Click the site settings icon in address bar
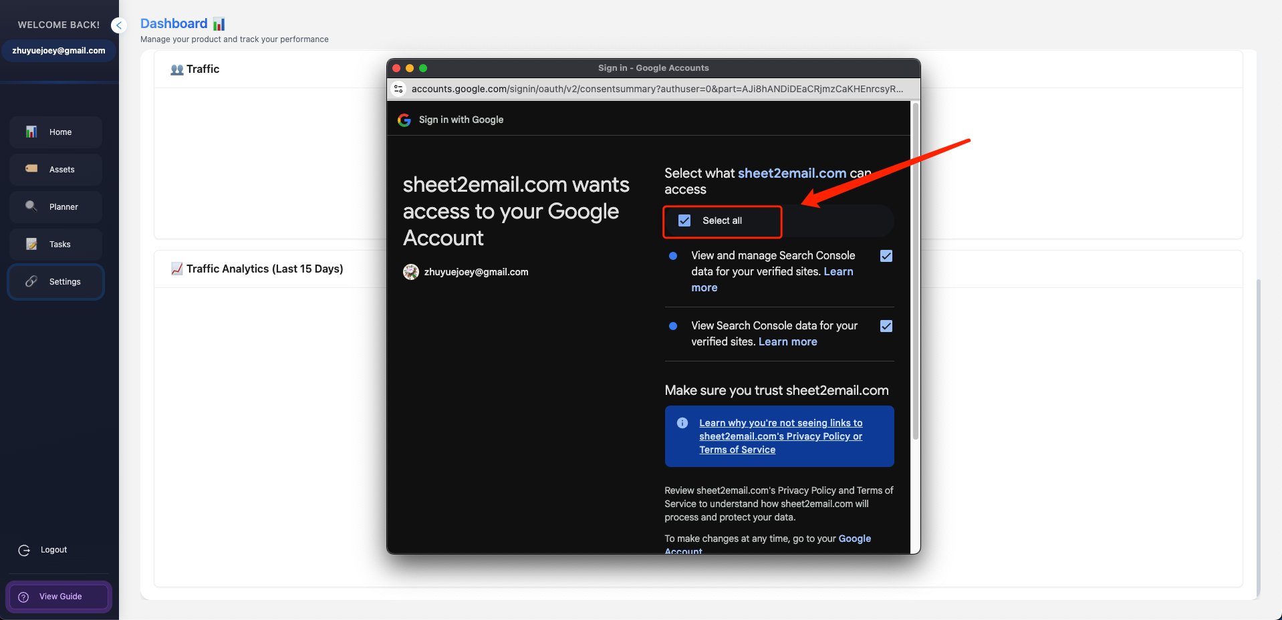 click(x=398, y=89)
